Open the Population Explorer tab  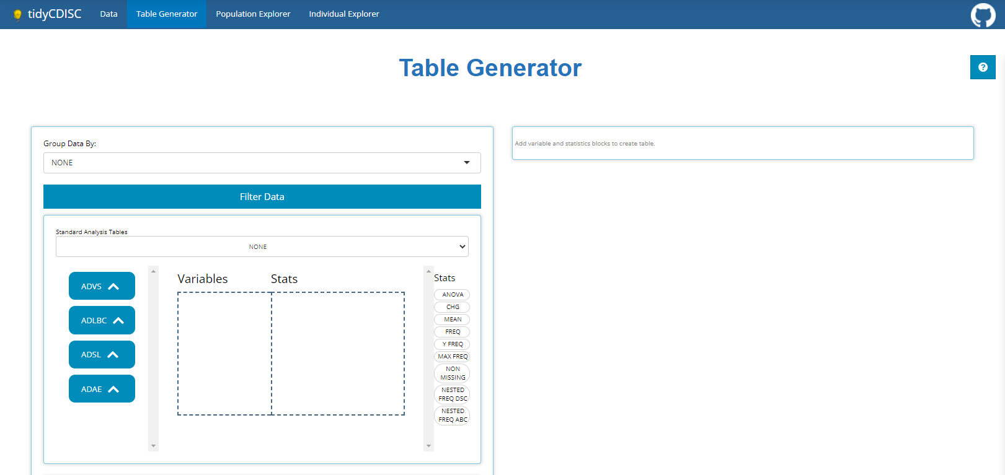pyautogui.click(x=253, y=14)
